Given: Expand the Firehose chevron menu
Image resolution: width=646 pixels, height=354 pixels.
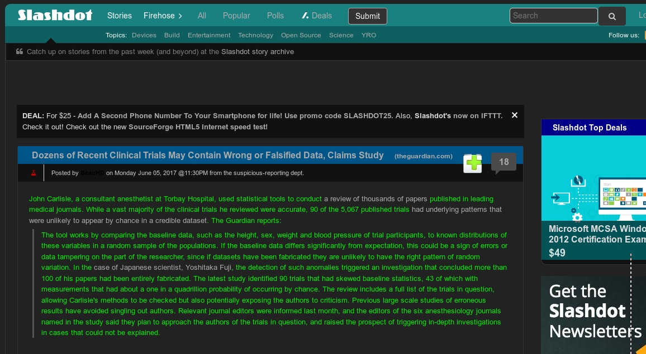Looking at the screenshot, I should point(180,16).
